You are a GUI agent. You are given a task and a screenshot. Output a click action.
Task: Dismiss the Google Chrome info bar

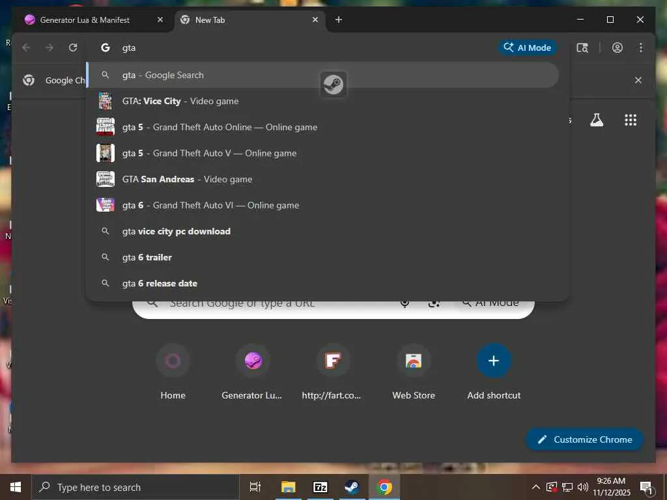point(638,80)
